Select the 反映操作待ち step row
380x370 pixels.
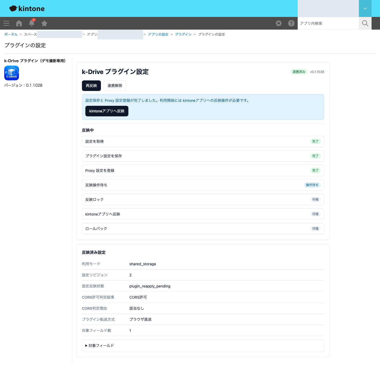click(203, 185)
